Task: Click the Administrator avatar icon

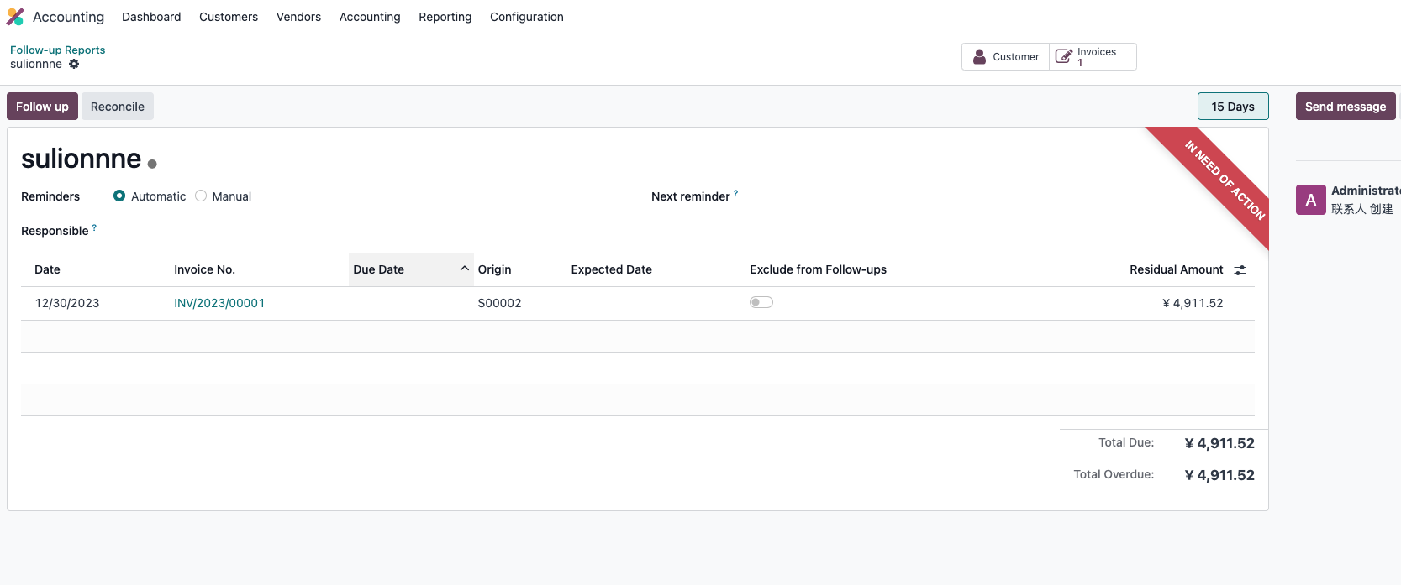Action: tap(1310, 200)
